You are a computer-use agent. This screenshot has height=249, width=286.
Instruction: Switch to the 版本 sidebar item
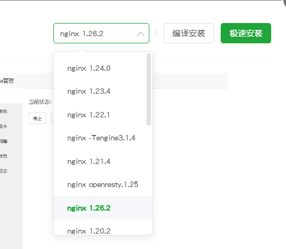pos(4,126)
